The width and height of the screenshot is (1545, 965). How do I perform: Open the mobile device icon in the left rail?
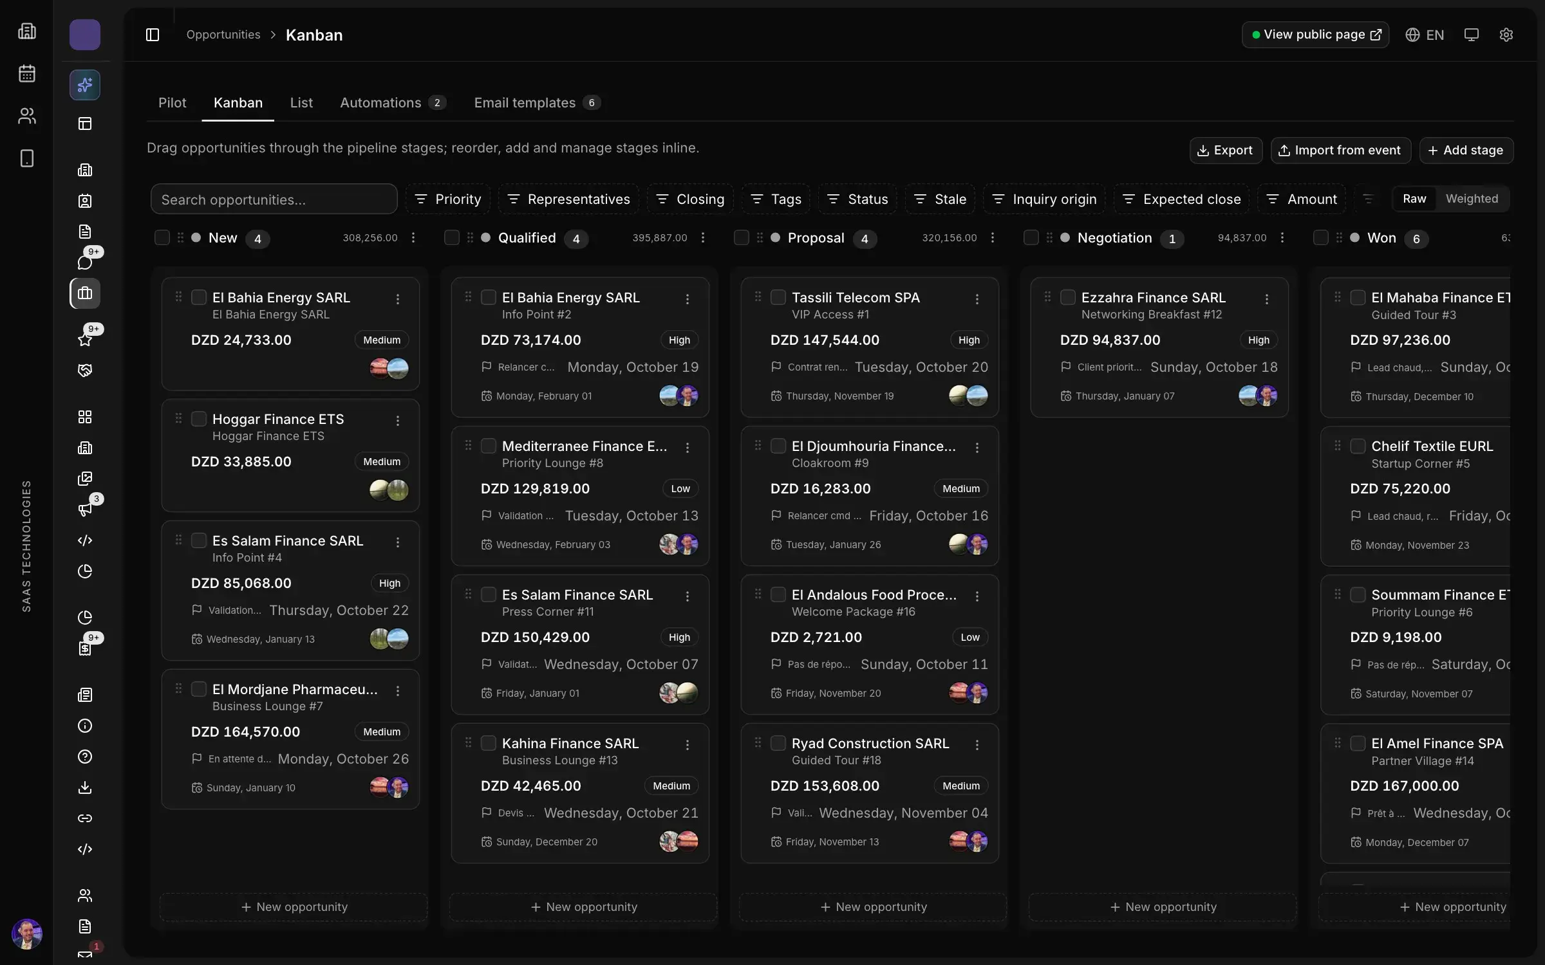point(27,158)
